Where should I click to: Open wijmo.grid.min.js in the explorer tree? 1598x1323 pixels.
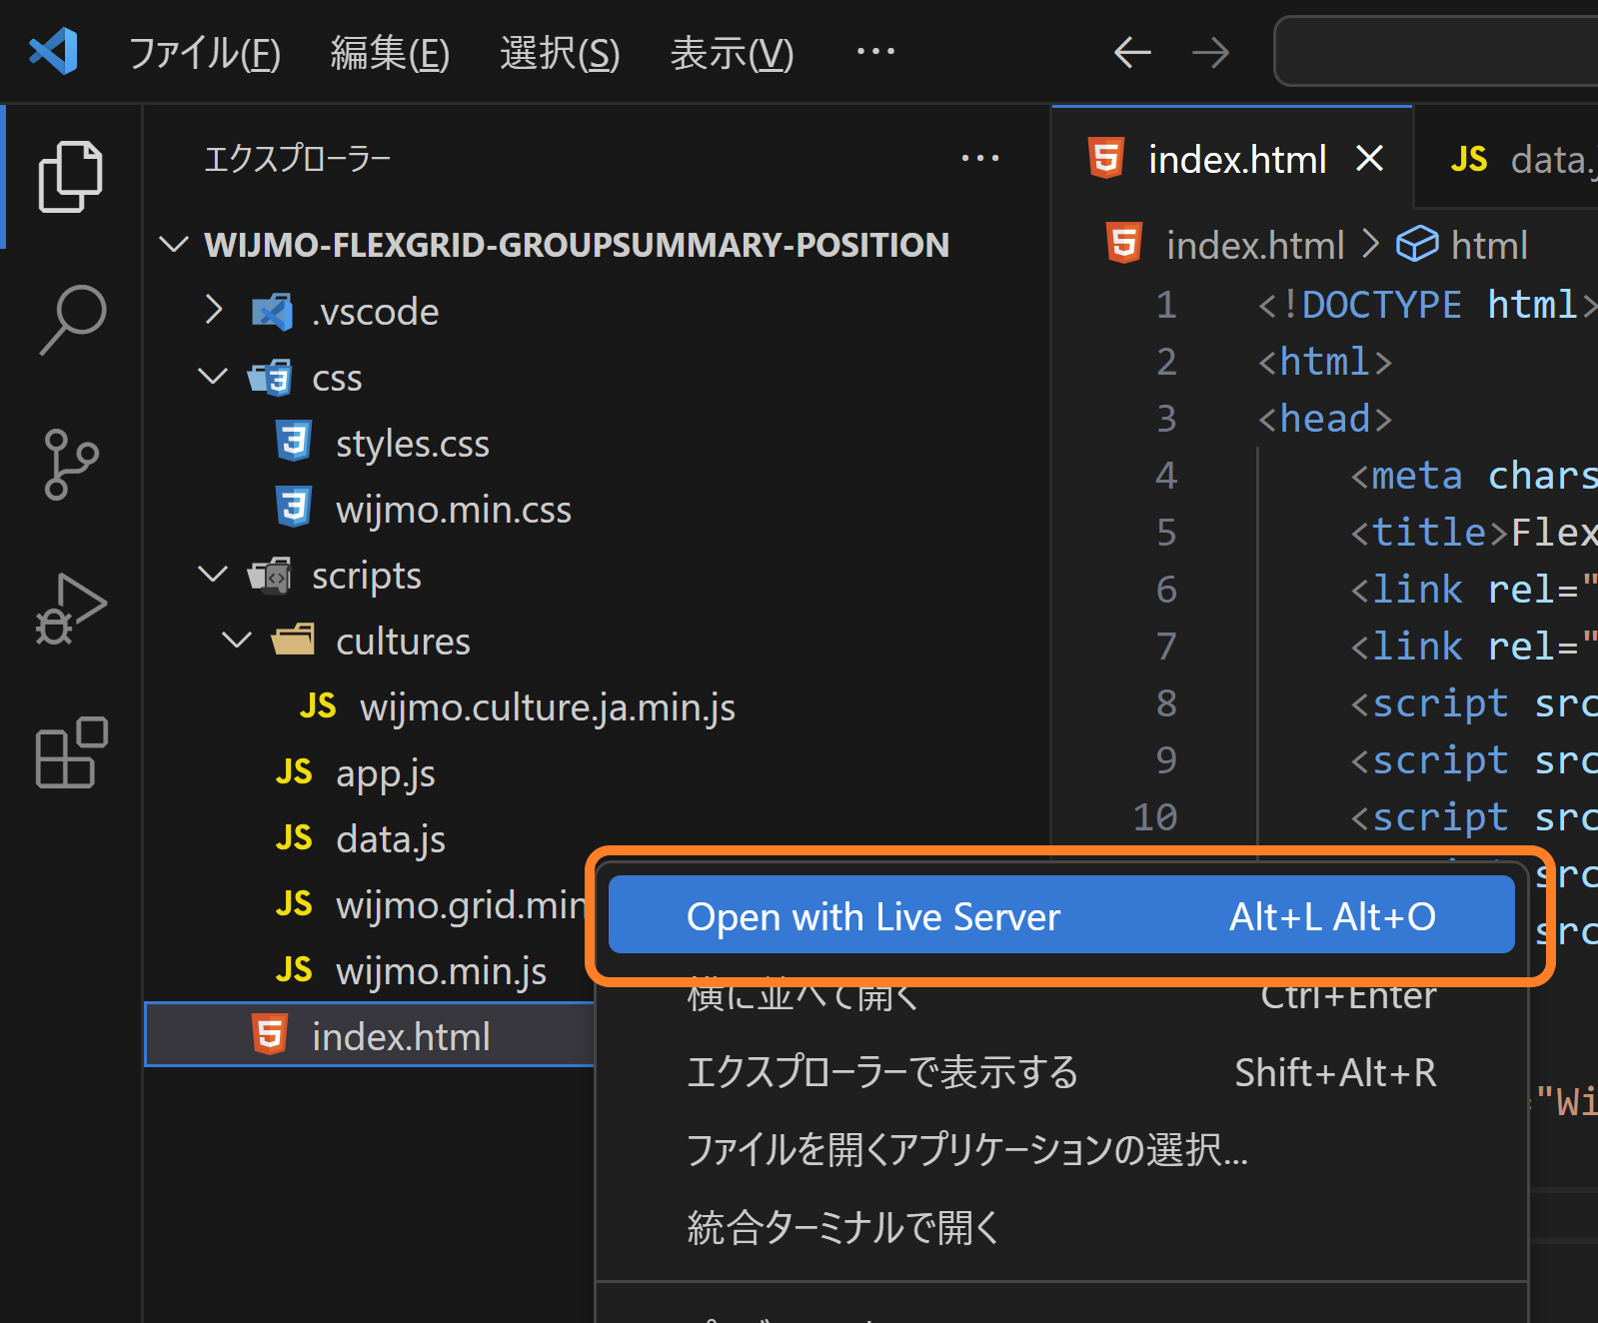coord(462,905)
